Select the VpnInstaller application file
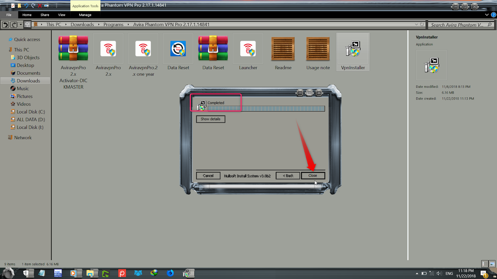 pos(353,52)
